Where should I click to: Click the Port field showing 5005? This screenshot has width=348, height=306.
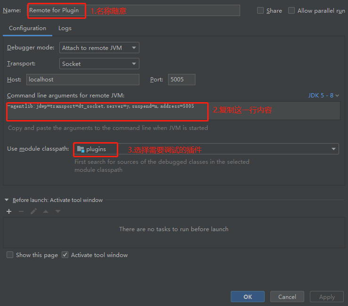(182, 80)
